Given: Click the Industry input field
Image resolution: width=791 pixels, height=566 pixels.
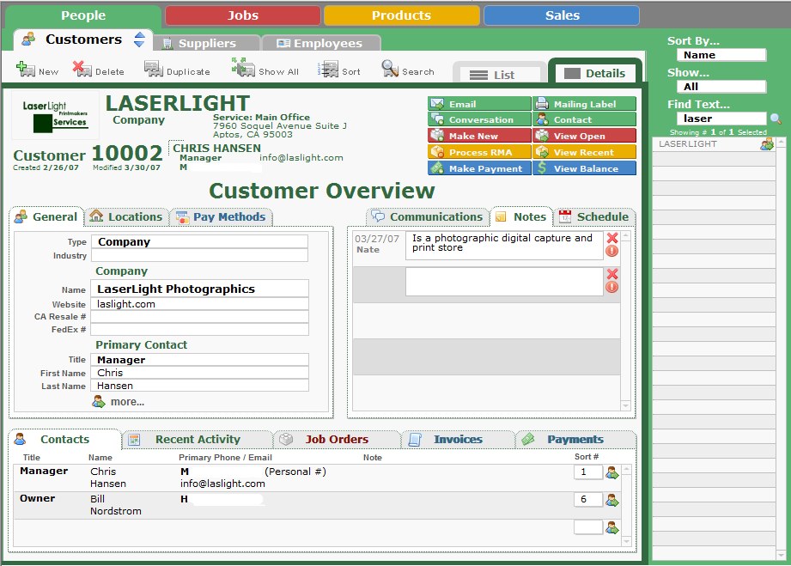Looking at the screenshot, I should [199, 255].
